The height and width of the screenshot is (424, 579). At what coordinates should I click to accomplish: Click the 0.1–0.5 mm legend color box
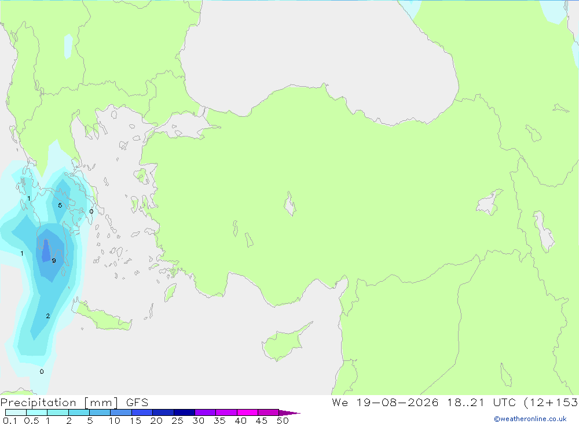point(16,412)
